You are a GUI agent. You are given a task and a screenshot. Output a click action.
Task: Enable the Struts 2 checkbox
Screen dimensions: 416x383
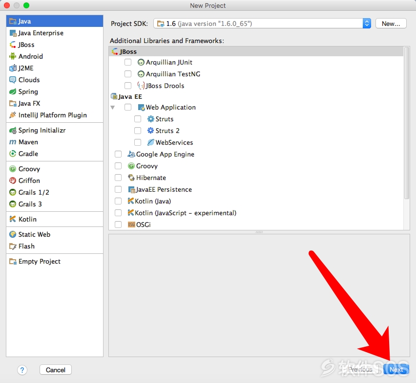[138, 131]
